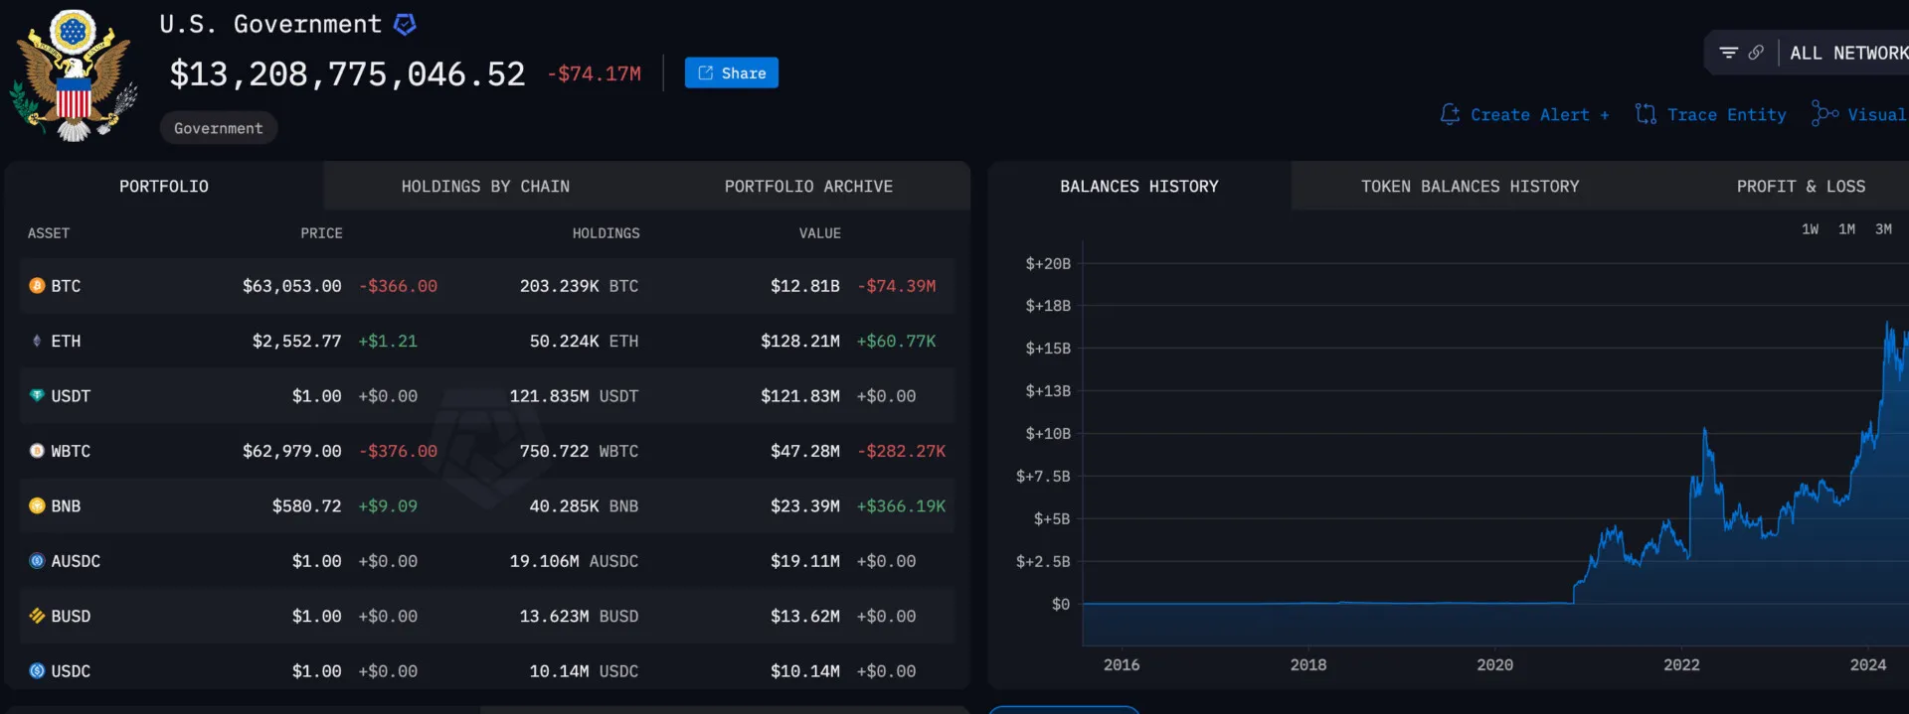Click the 50.224K ETH holdings cell
The height and width of the screenshot is (714, 1909).
[584, 341]
